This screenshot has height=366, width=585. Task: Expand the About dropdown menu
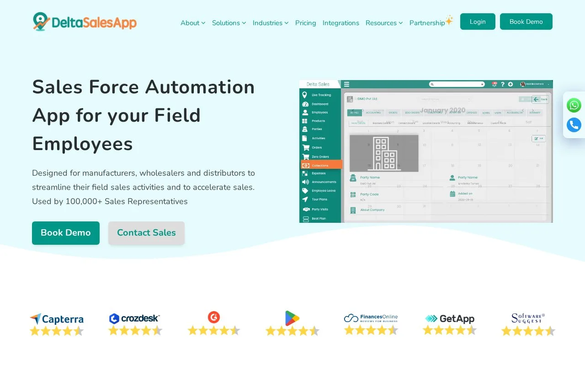pyautogui.click(x=193, y=23)
